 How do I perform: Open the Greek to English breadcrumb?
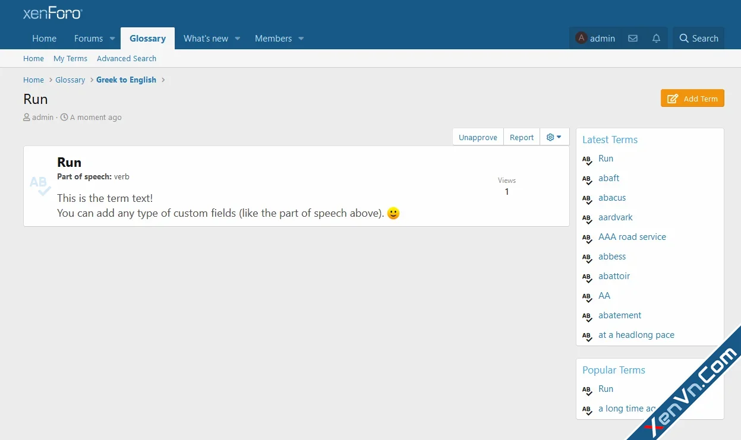point(126,80)
